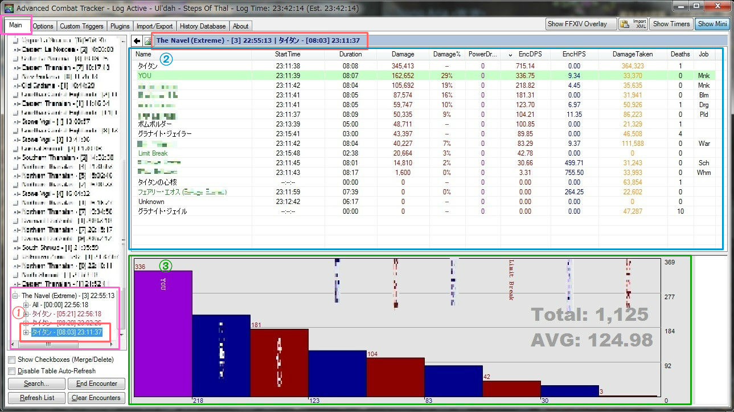Click the Whm job cell
734x412 pixels.
click(704, 172)
